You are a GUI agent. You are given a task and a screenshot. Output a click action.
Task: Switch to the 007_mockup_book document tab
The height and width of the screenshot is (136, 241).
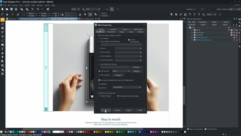(87, 19)
